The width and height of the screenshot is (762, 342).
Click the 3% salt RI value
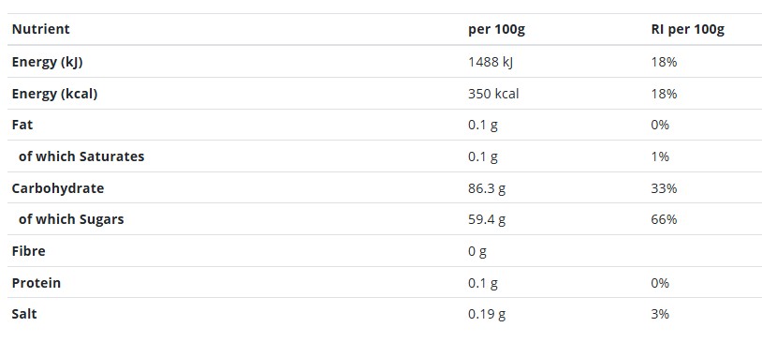click(x=661, y=314)
